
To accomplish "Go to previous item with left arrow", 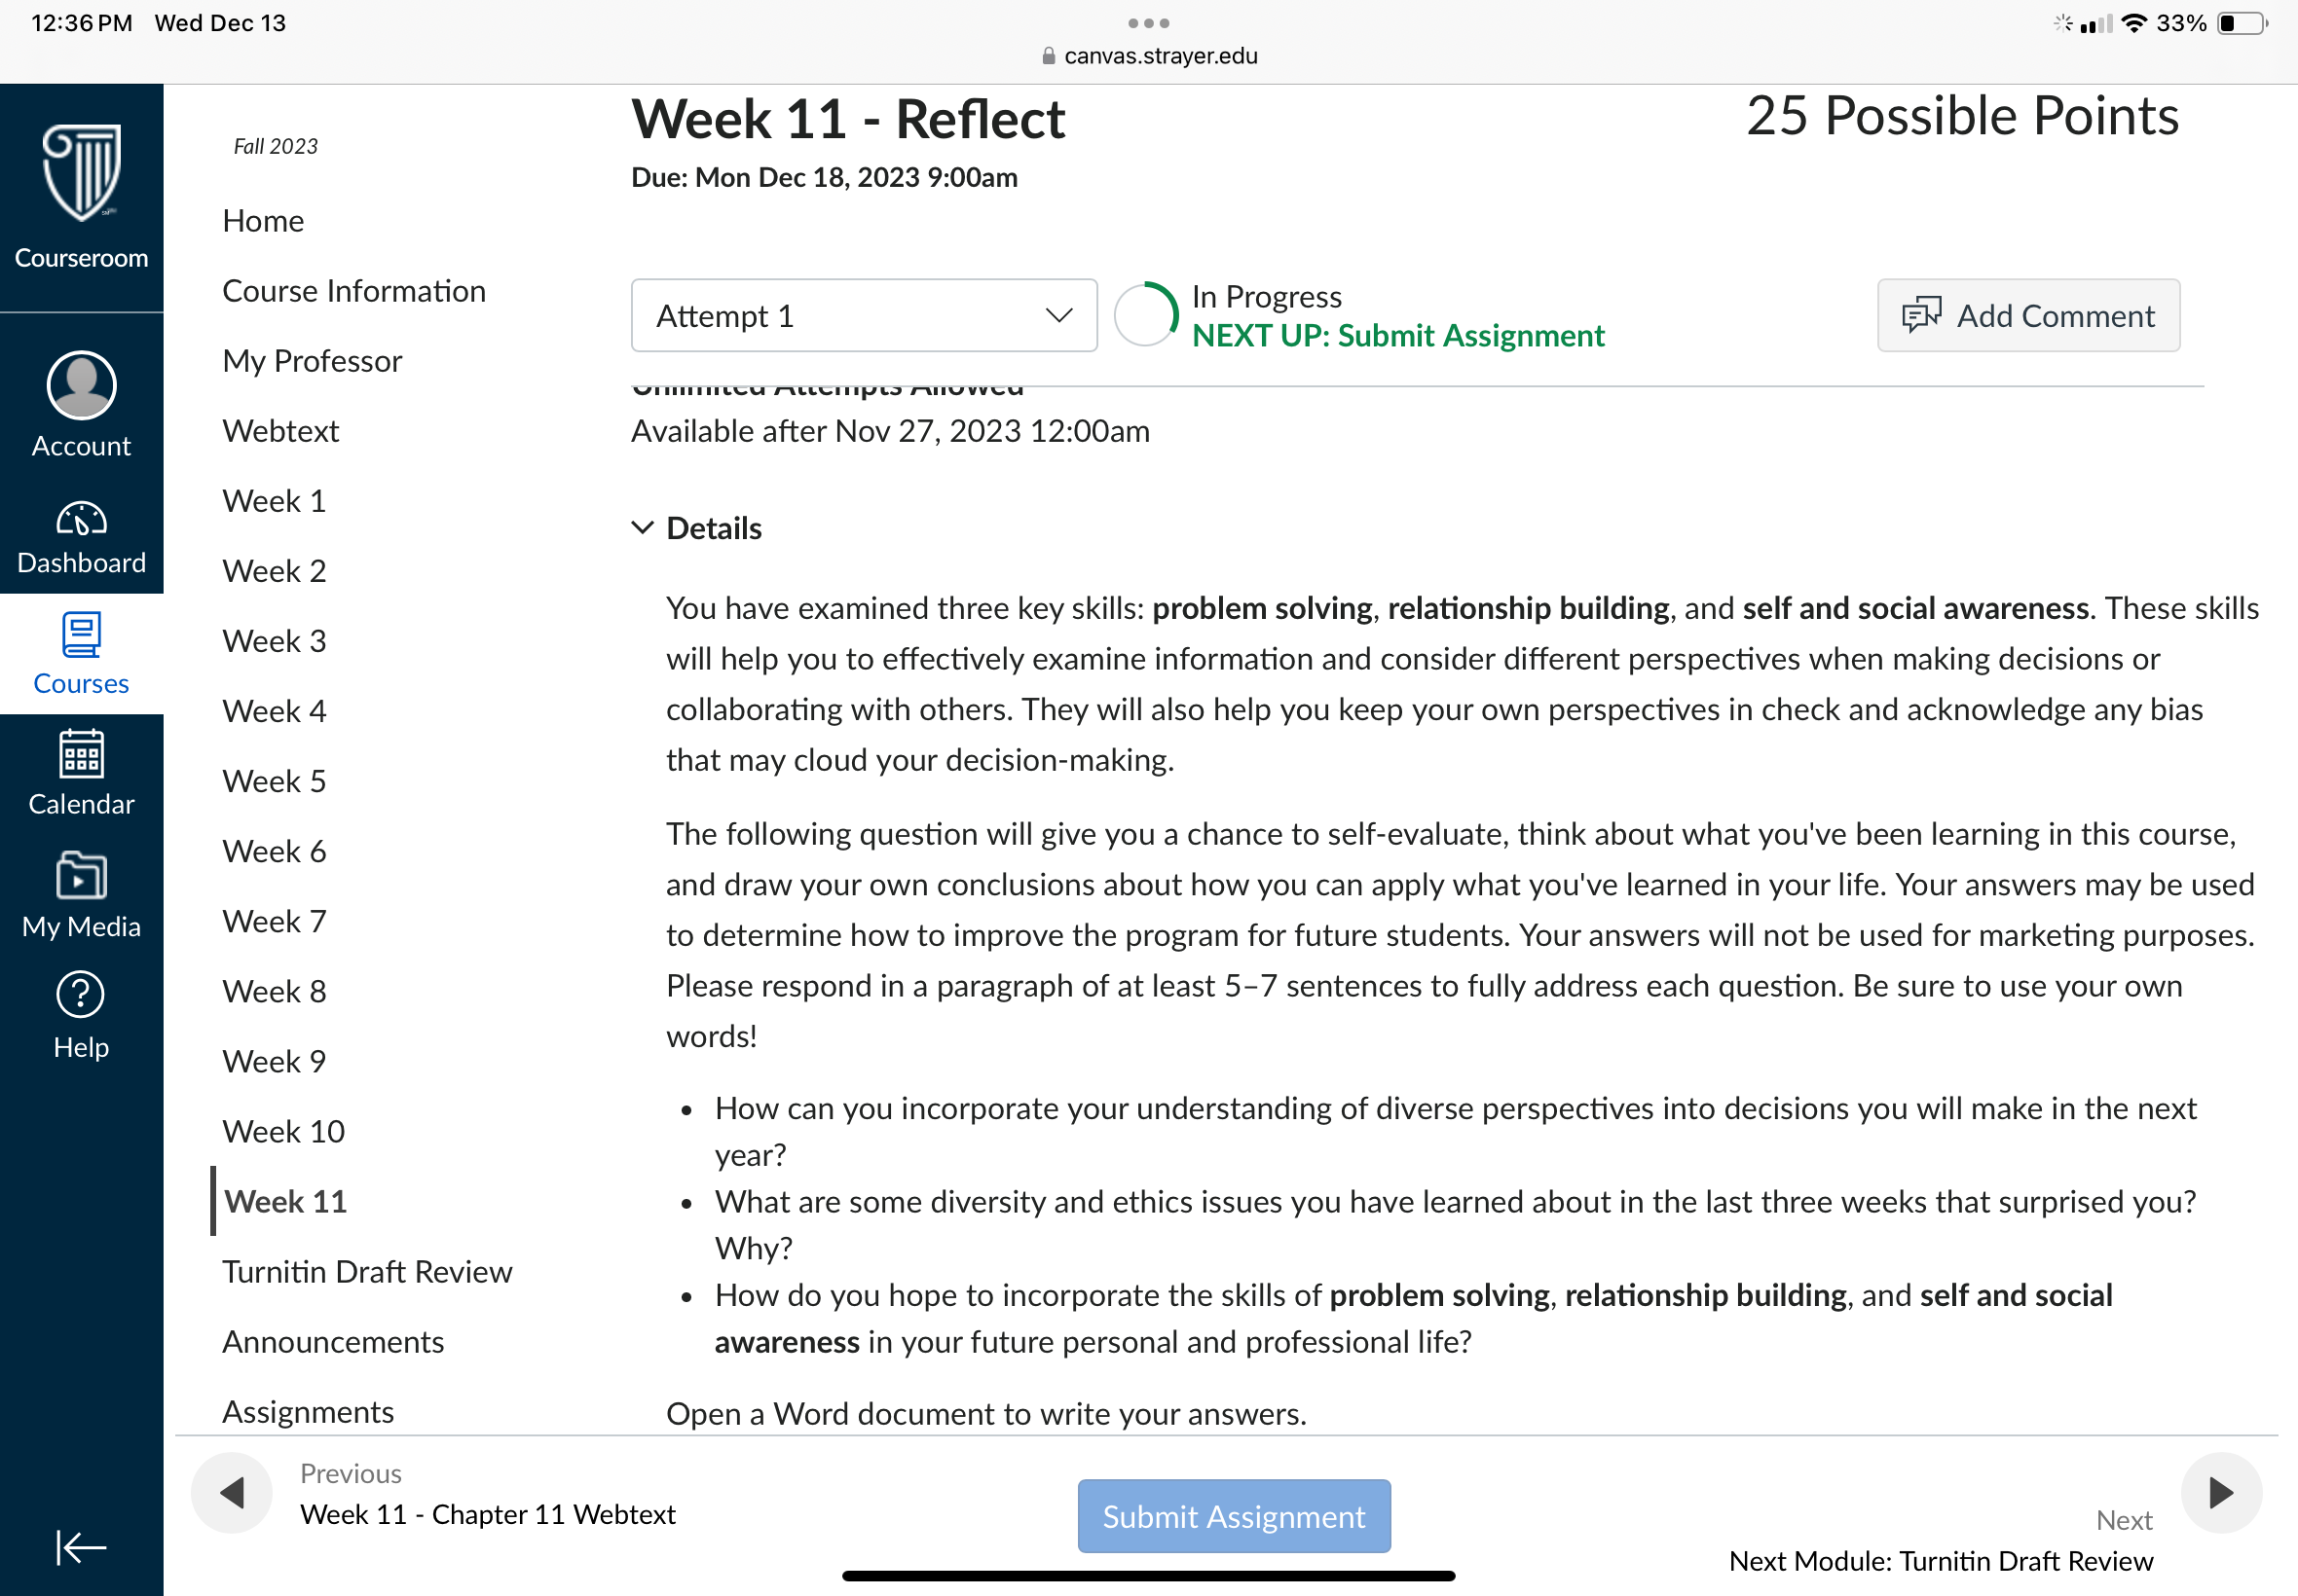I will [232, 1493].
